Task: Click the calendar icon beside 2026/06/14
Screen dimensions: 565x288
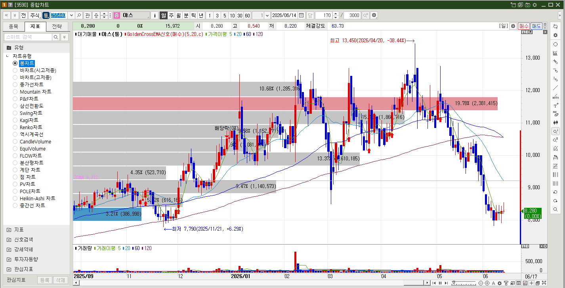Action: click(302, 15)
